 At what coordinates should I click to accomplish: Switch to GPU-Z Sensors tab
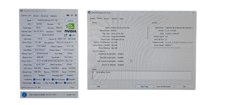click(x=36, y=16)
